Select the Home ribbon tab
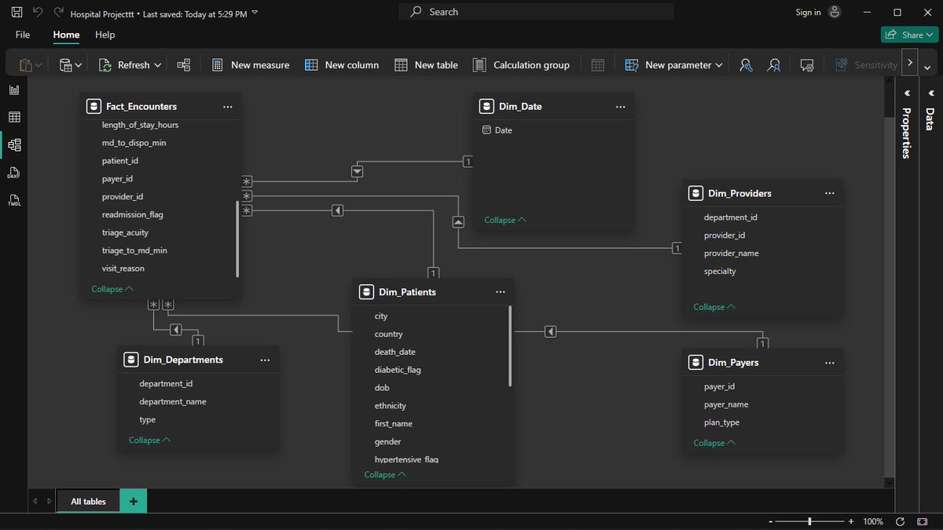 coord(66,35)
